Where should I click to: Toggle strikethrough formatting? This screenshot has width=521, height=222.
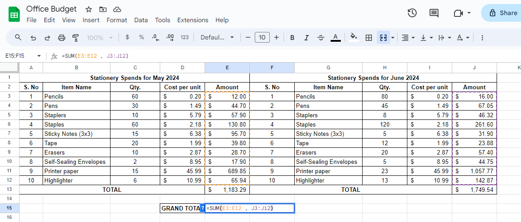321,38
